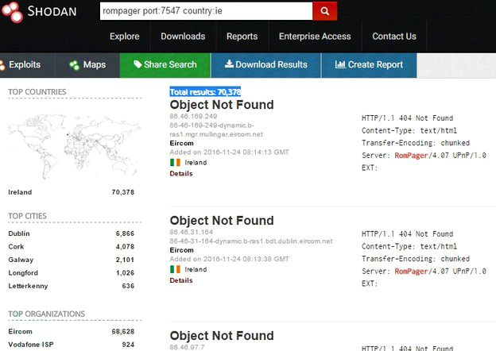
Task: Filter by Ireland in Top Countries
Action: click(x=20, y=192)
